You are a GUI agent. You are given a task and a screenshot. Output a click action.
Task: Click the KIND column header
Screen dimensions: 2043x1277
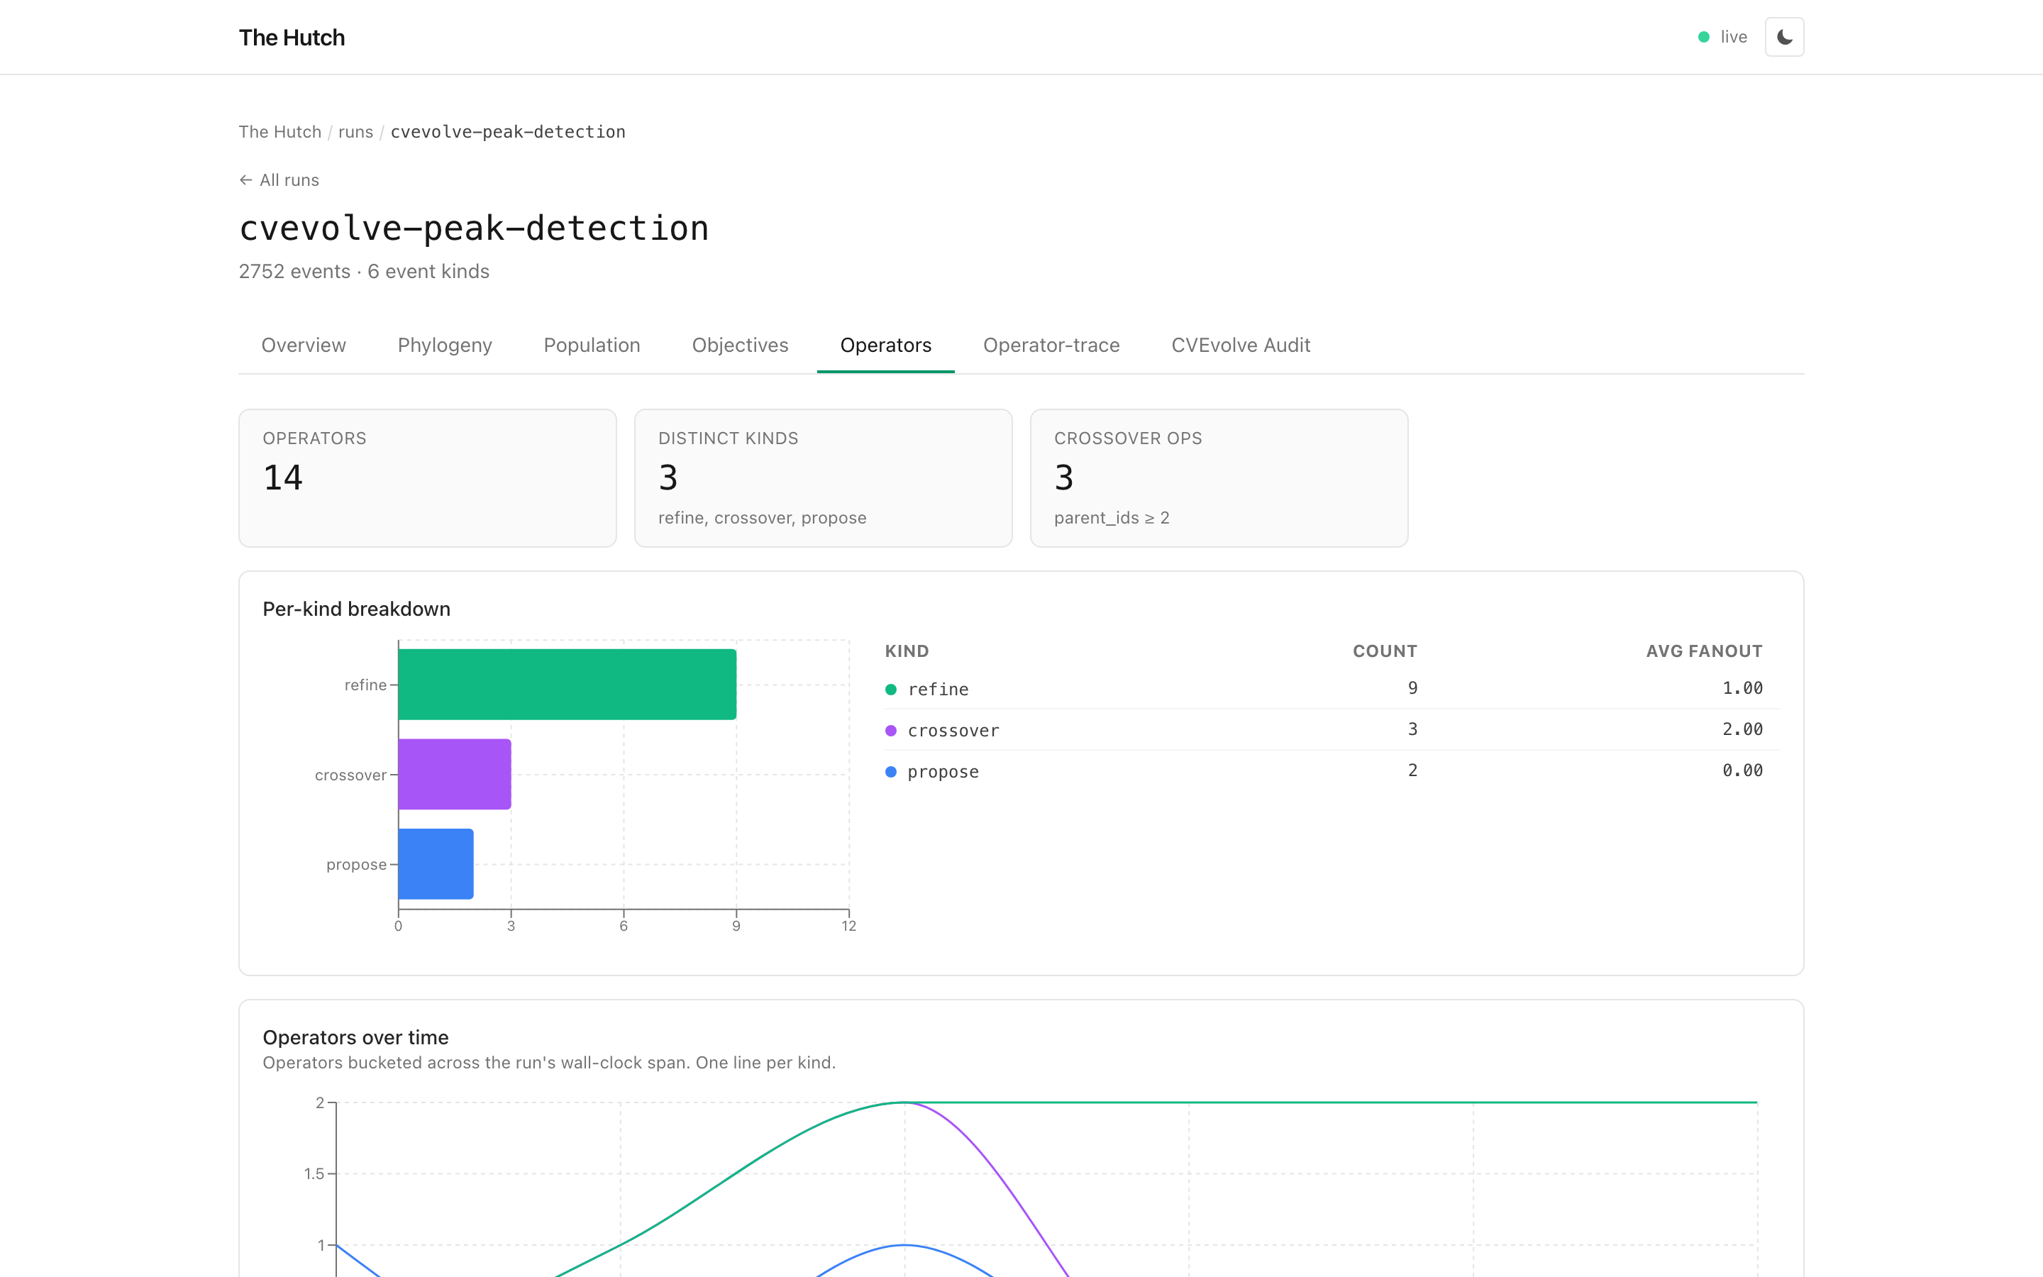(907, 651)
